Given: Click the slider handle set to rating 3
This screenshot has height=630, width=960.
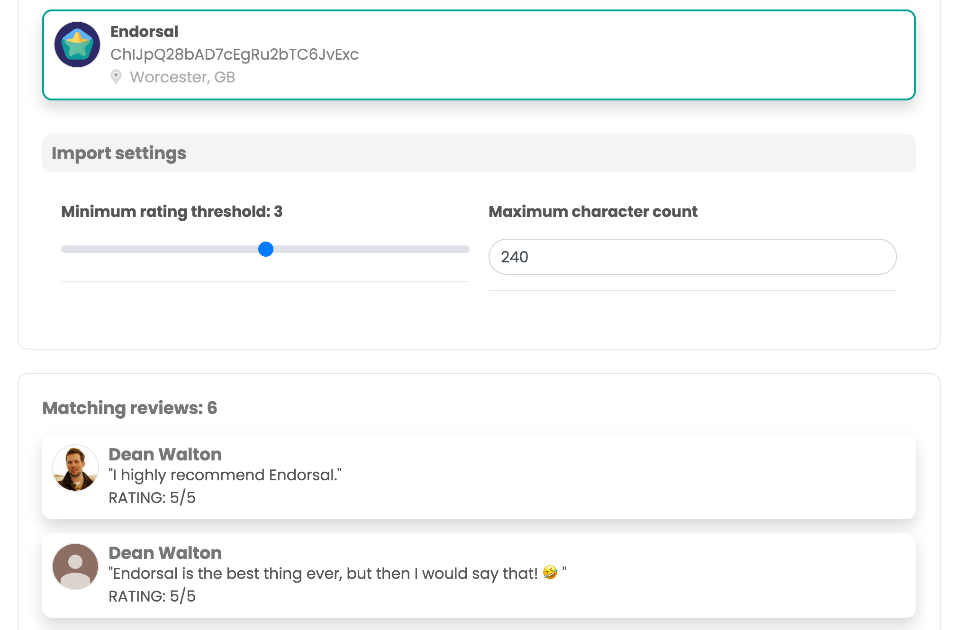Looking at the screenshot, I should click(x=266, y=249).
